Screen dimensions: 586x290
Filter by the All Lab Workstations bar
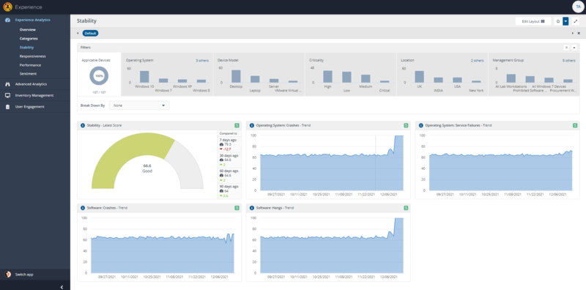511,78
